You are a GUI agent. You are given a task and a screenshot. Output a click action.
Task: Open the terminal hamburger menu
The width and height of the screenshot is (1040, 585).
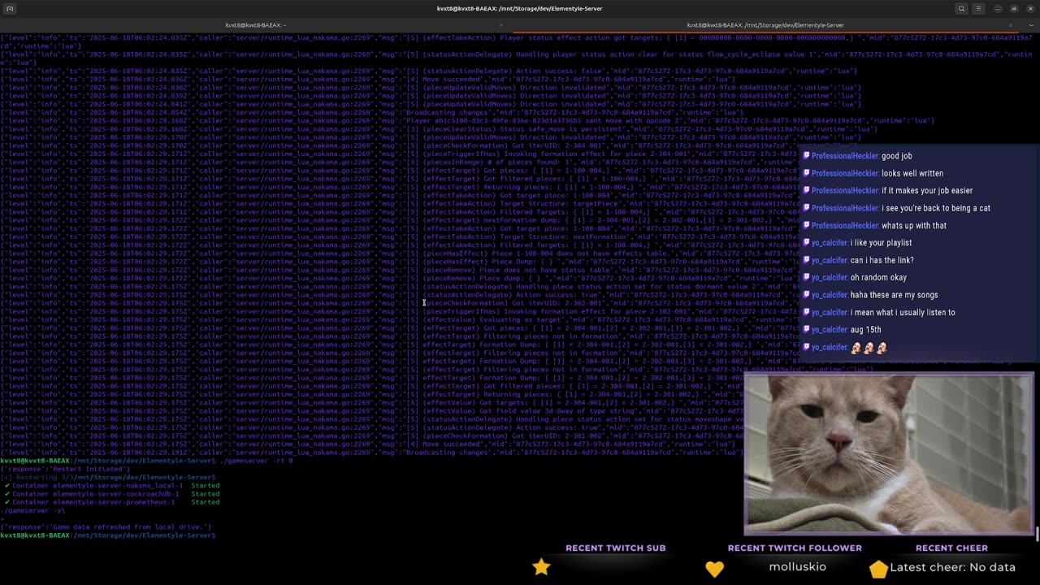[978, 9]
